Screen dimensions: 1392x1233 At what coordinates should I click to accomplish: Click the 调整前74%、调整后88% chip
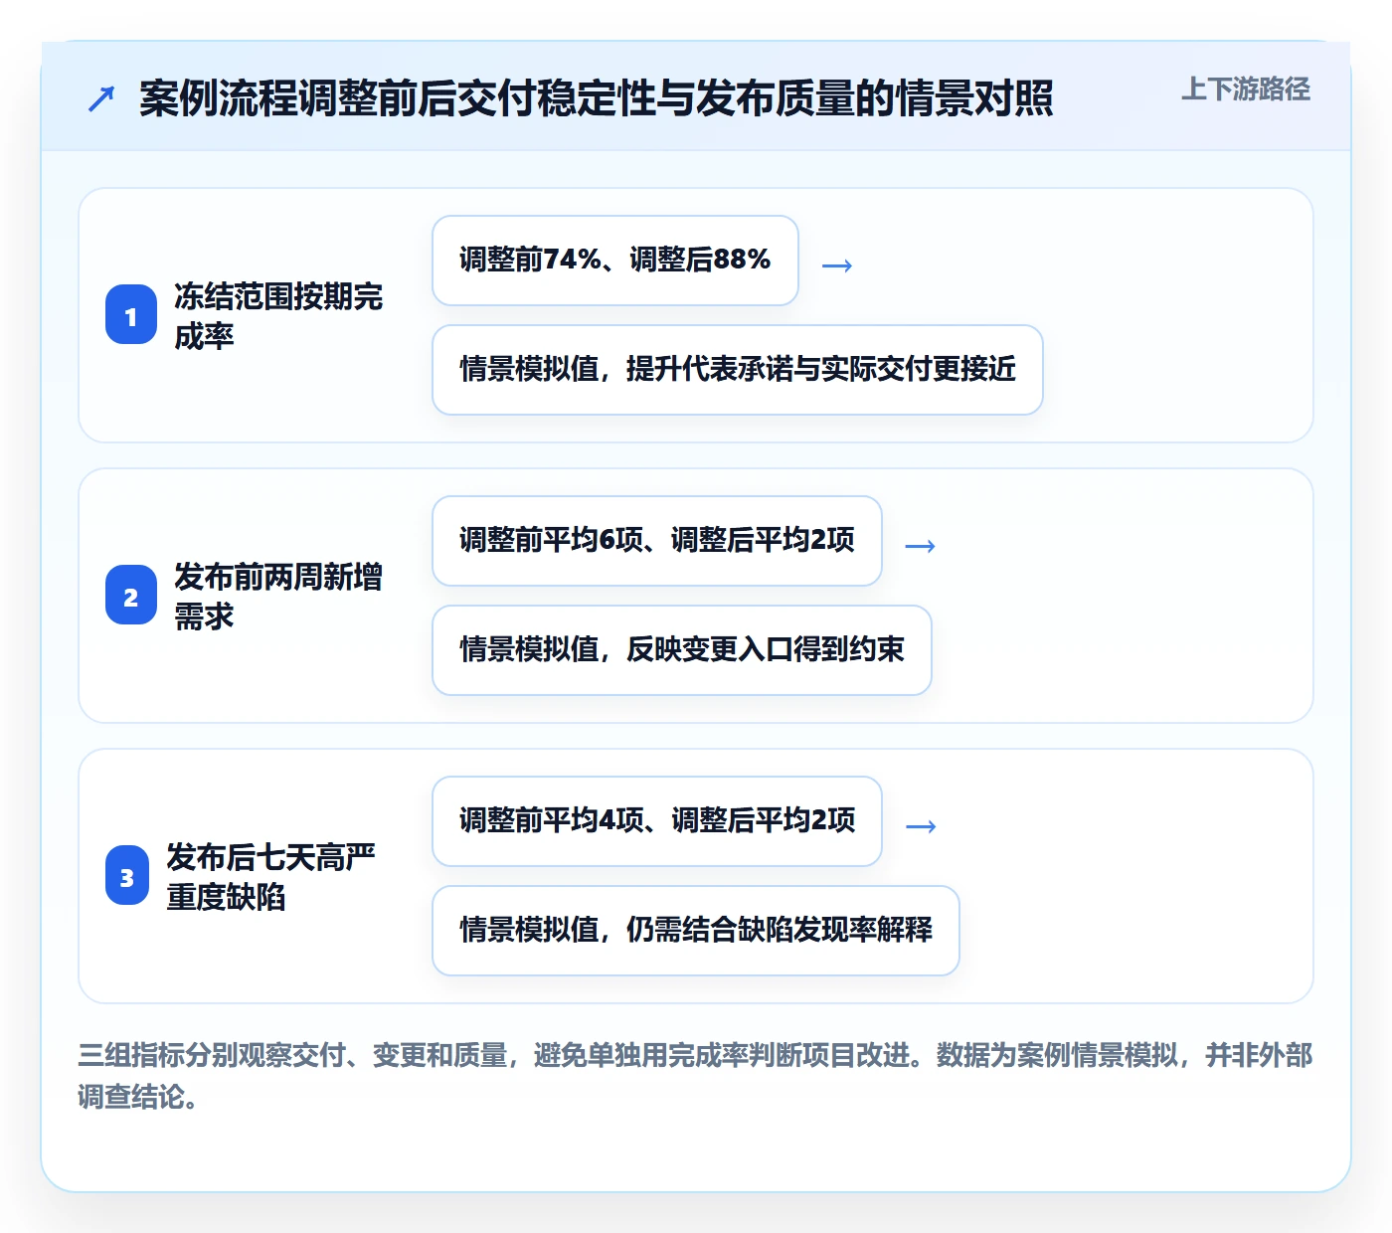click(x=615, y=261)
